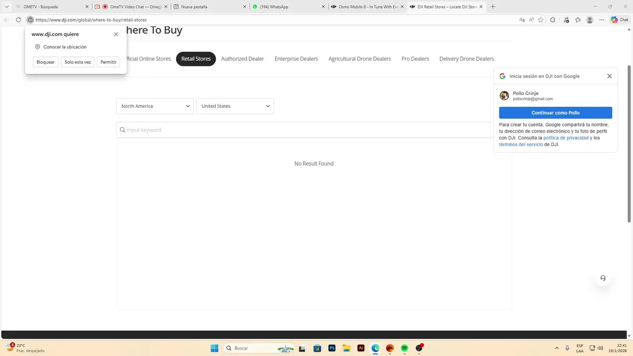633x356 pixels.
Task: Click the taskbar Buscar search box
Action: [x=259, y=348]
